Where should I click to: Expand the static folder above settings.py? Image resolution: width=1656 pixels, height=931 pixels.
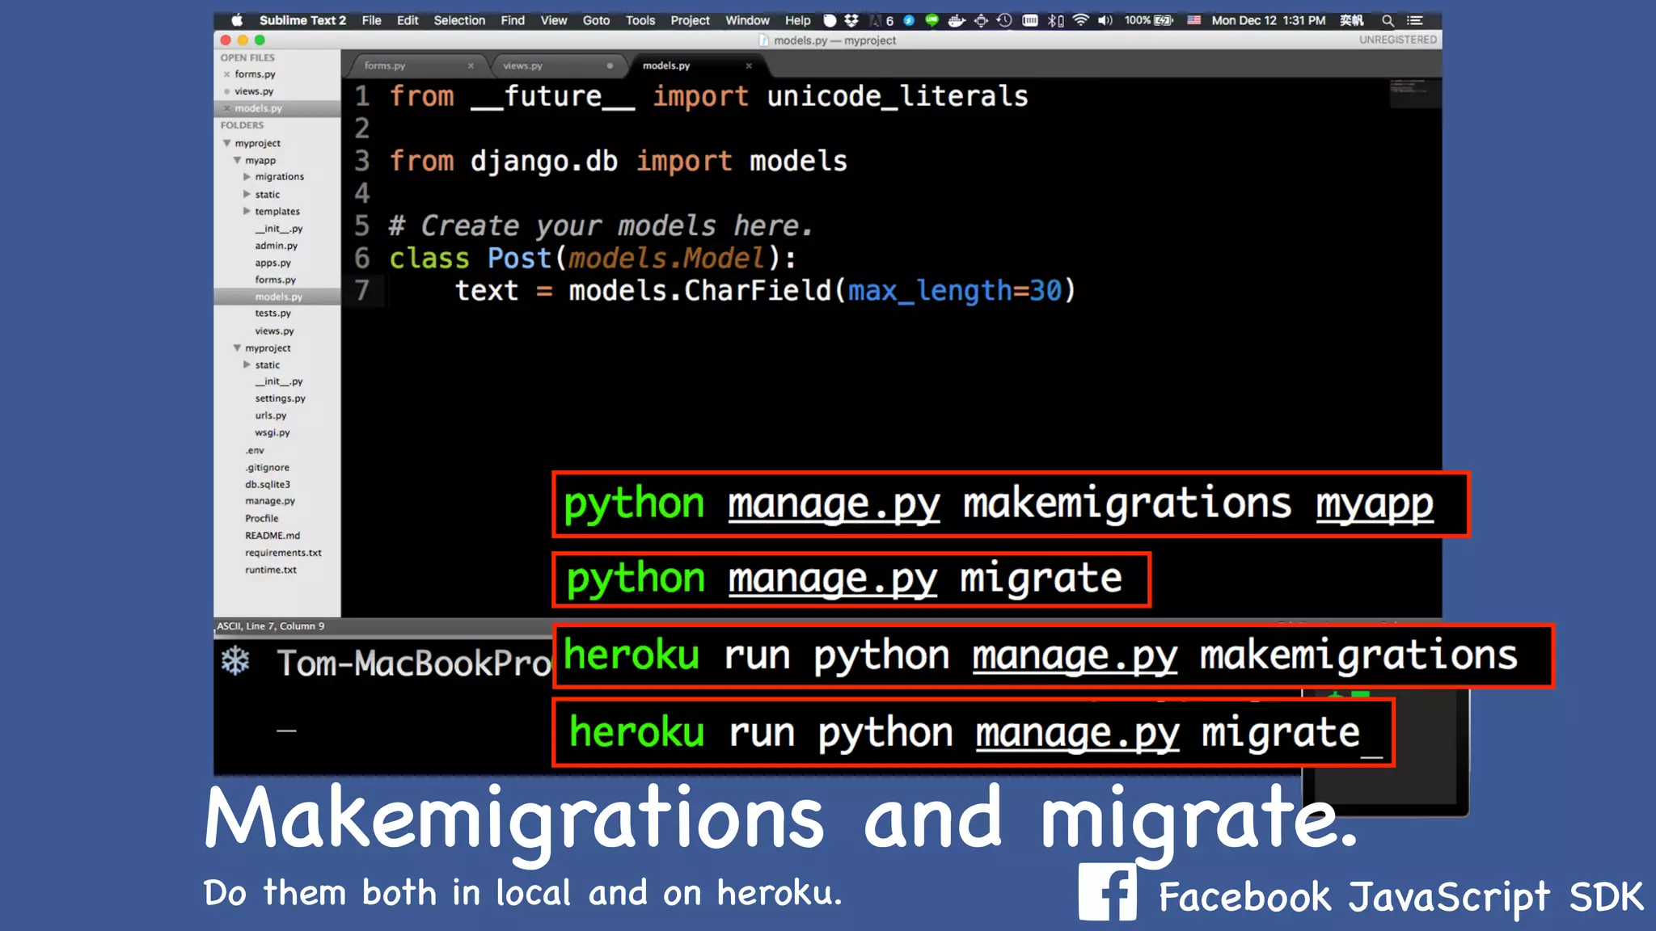pos(247,364)
